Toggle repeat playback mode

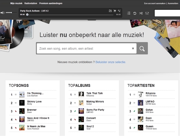pyautogui.click(x=135, y=13)
